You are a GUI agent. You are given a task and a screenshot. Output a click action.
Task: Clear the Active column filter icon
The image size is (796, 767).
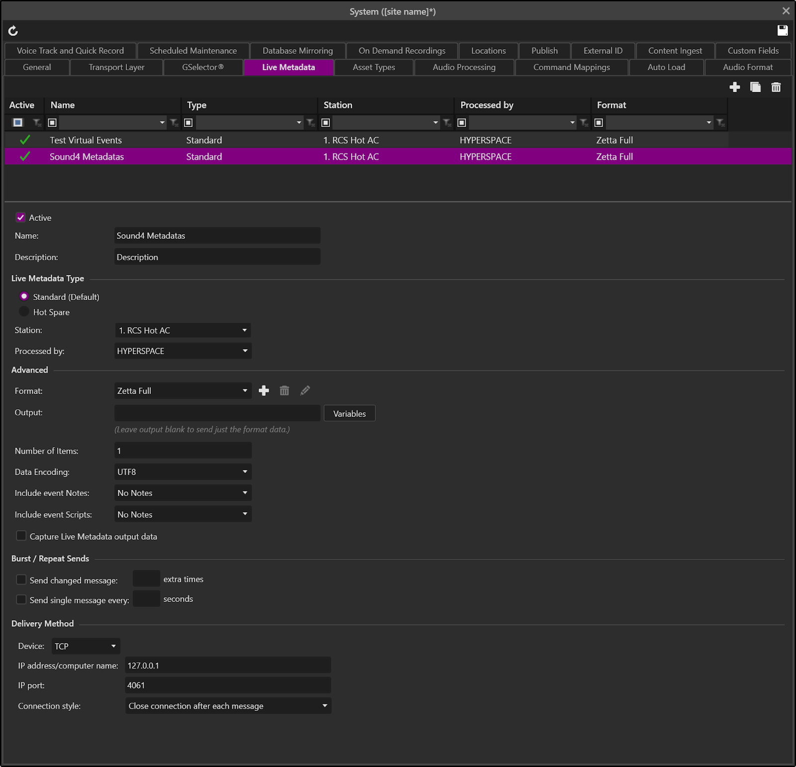(37, 122)
